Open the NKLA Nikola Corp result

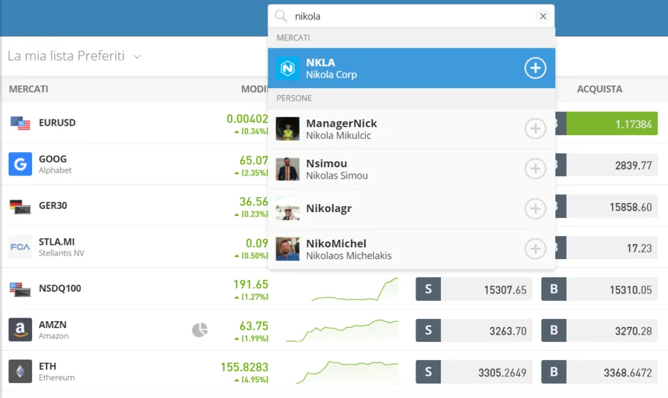click(411, 68)
